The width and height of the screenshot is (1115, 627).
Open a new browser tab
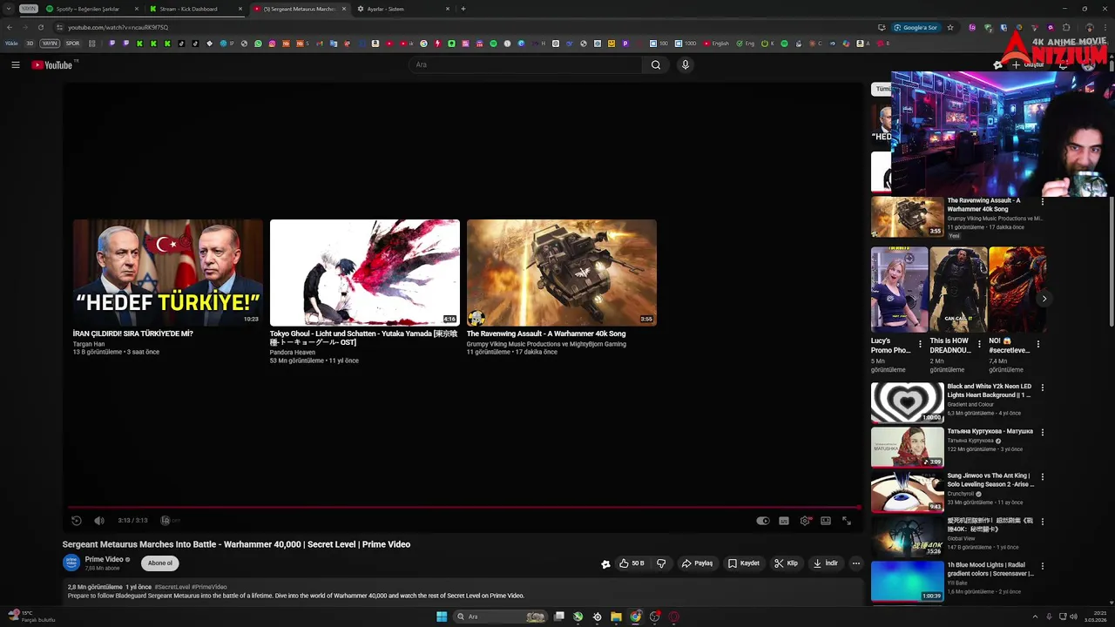tap(463, 9)
